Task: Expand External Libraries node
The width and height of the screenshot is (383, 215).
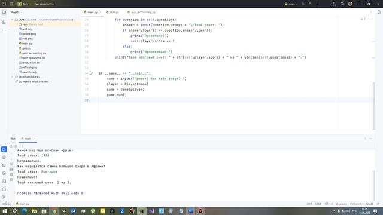Action: (12, 77)
